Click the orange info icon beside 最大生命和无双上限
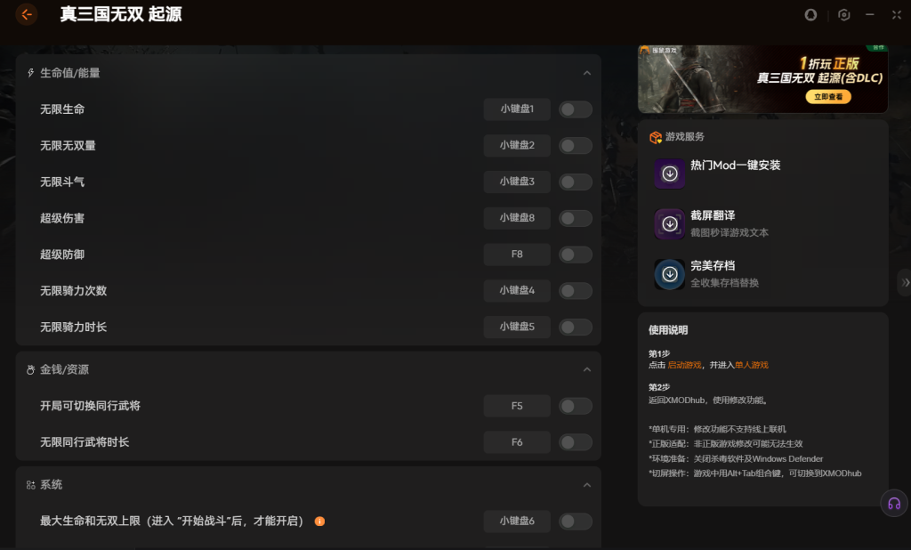This screenshot has height=550, width=911. coord(319,521)
